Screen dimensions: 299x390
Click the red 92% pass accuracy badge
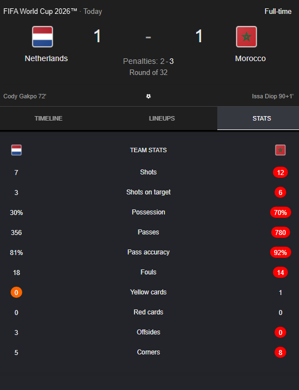coord(280,252)
